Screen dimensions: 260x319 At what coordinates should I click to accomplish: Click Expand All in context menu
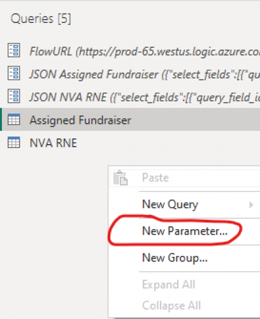[x=185, y=285]
